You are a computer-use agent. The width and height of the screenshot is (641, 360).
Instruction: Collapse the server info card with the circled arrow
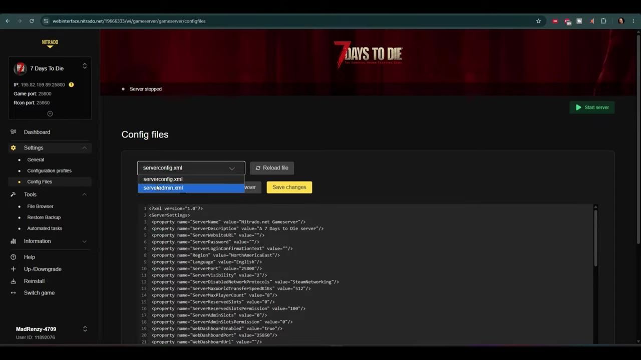pos(50,113)
